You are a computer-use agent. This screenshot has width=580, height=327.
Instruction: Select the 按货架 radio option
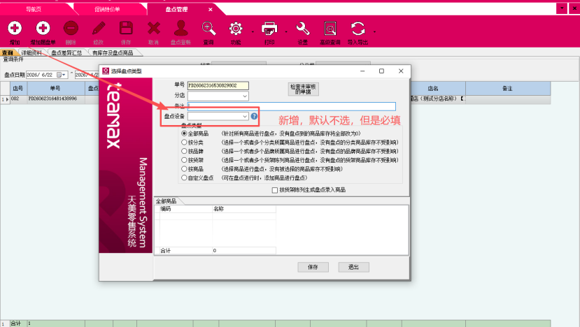tap(184, 160)
